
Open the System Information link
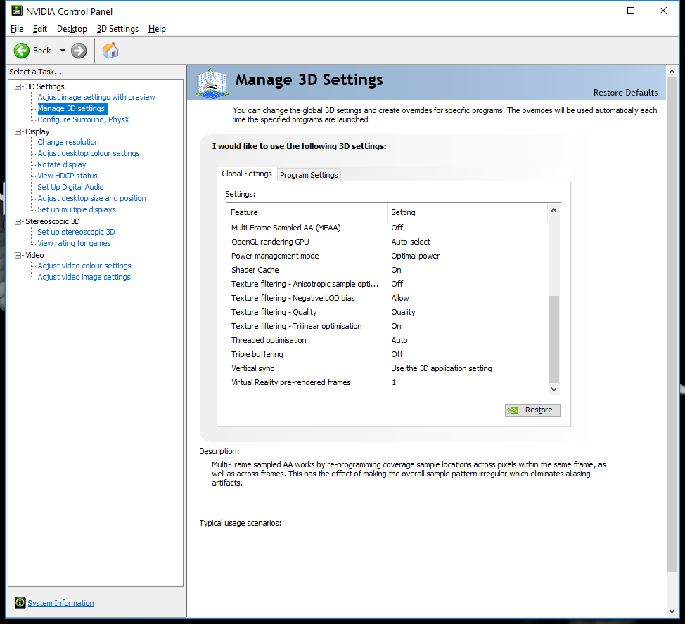(60, 603)
